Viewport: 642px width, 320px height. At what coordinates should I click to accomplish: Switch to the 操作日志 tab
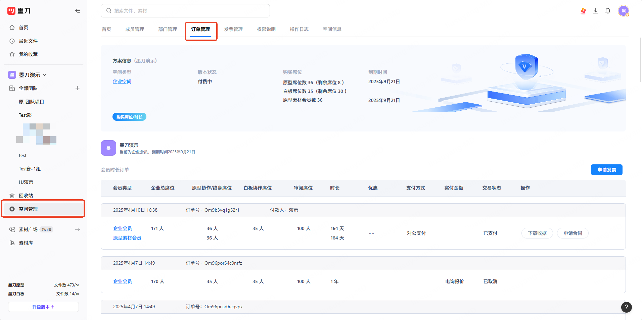pyautogui.click(x=299, y=29)
